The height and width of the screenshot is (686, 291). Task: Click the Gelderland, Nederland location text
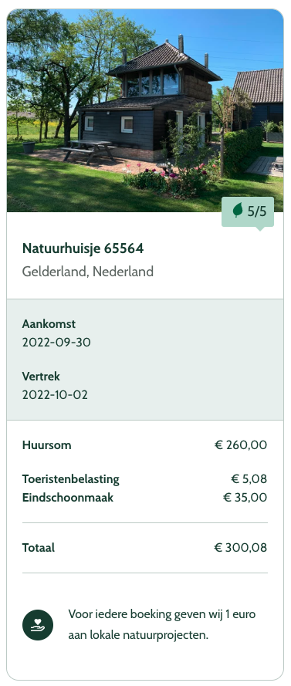(87, 272)
